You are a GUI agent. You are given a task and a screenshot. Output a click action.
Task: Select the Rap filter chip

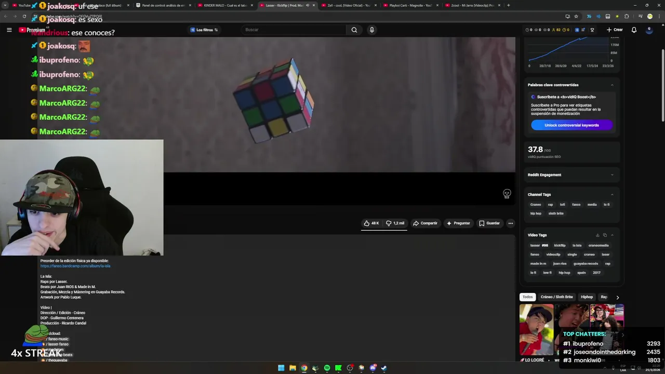[x=604, y=297]
